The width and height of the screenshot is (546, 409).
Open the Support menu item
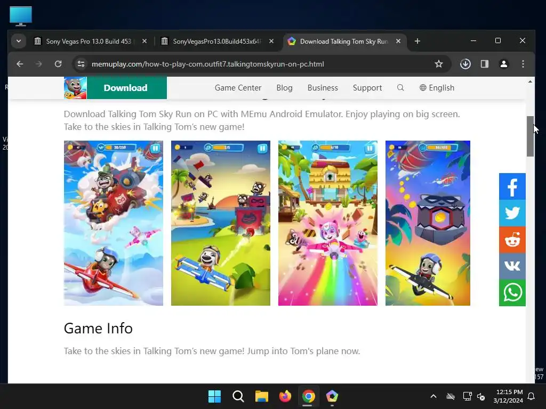(x=367, y=88)
